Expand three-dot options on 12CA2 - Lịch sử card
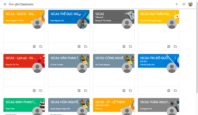The width and height of the screenshot is (198, 115). [41, 58]
